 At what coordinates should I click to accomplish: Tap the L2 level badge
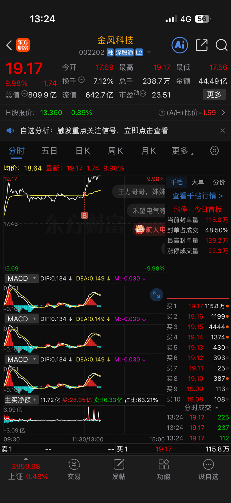click(139, 53)
